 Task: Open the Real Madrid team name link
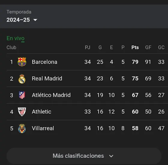click(47, 78)
